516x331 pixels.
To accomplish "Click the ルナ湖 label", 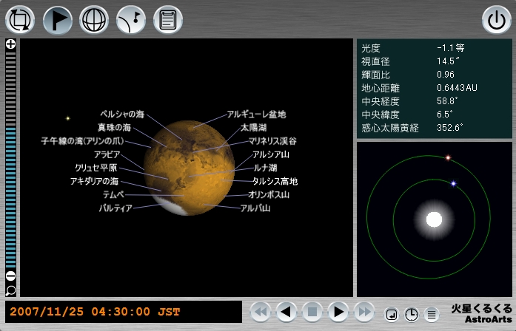I will 265,168.
